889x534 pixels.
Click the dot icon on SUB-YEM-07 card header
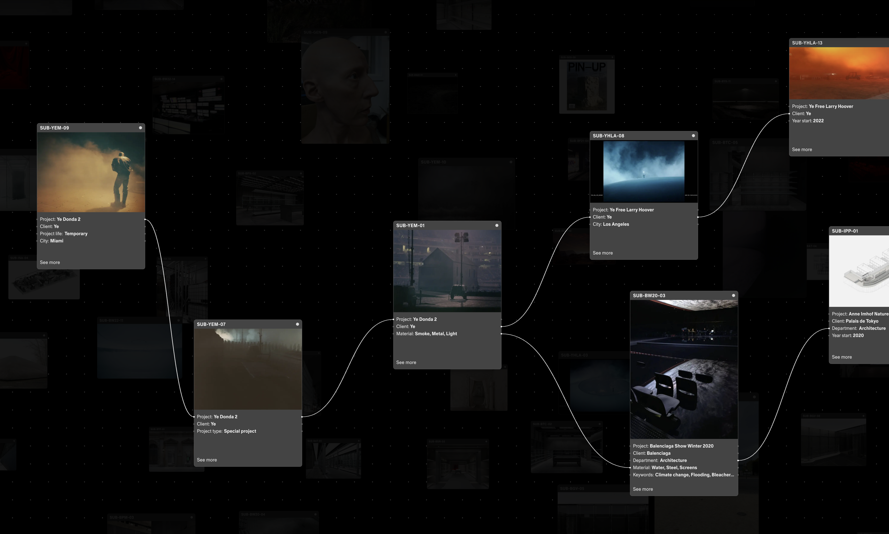297,324
